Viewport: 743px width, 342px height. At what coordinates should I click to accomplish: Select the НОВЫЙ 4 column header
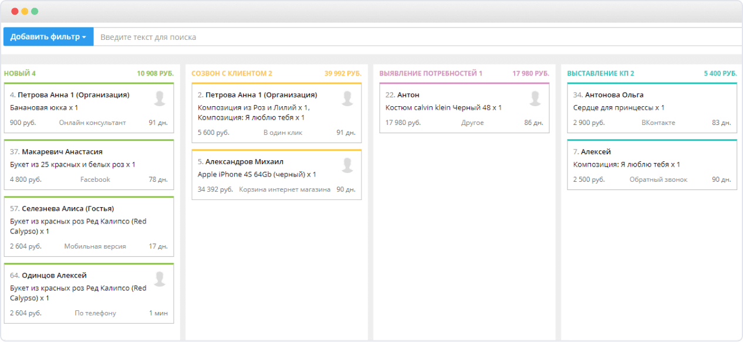point(20,73)
